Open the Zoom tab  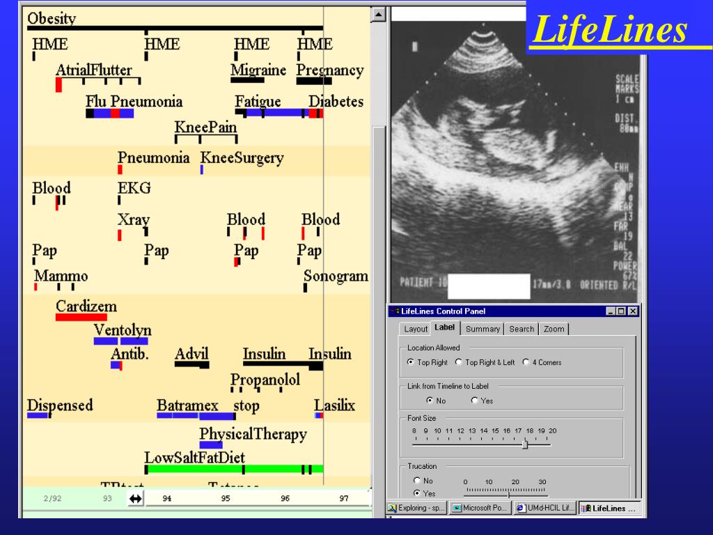coord(554,329)
